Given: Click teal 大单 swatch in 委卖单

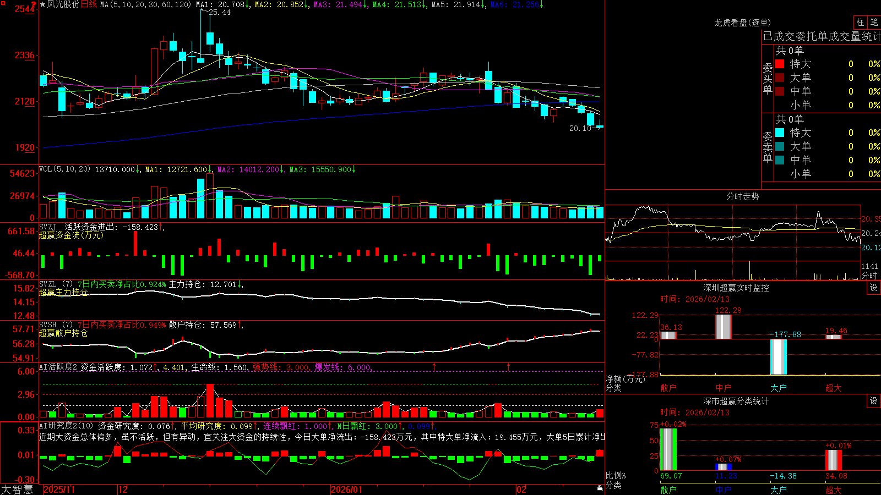Looking at the screenshot, I should pos(780,146).
